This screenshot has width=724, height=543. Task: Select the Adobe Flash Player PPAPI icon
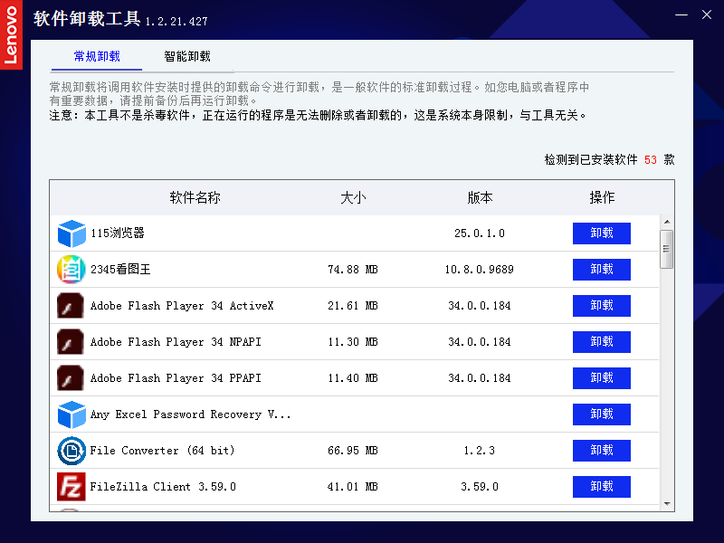pyautogui.click(x=71, y=378)
